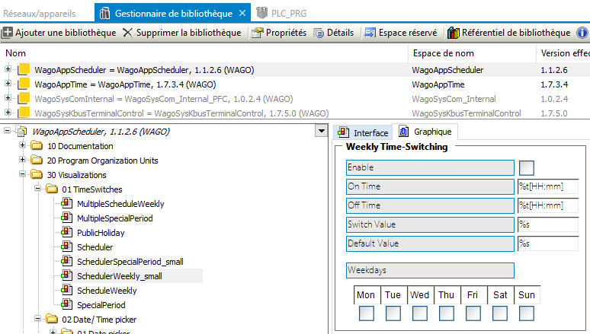Open the library selection dropdown arrow
The width and height of the screenshot is (590, 334).
pos(322,132)
